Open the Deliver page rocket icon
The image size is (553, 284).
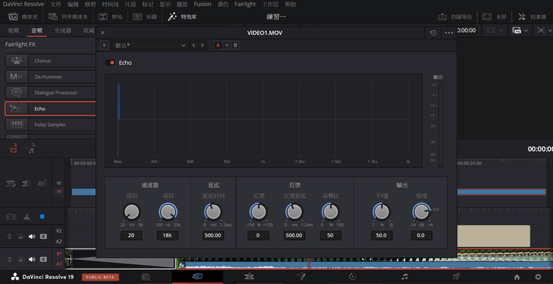click(x=456, y=277)
